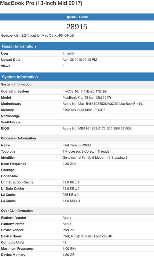Select the OpenCL score value 28915

point(77,27)
